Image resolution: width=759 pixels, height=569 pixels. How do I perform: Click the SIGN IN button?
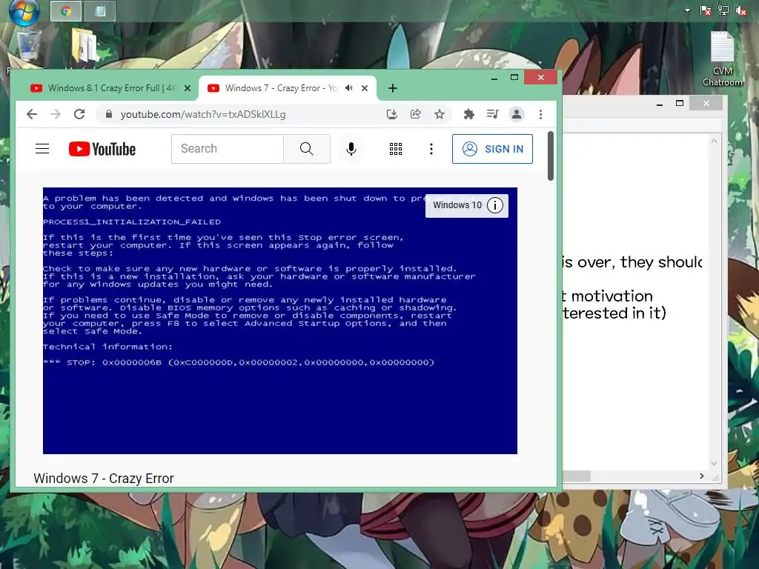(x=492, y=149)
